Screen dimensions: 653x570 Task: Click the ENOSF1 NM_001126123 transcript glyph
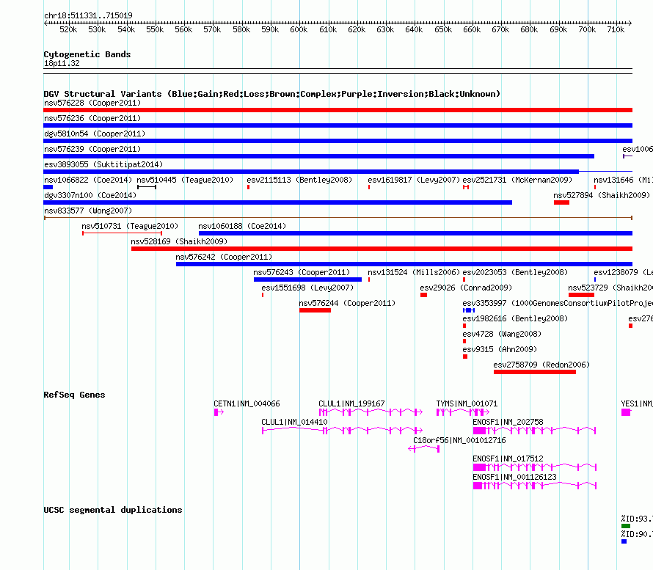coord(535,486)
